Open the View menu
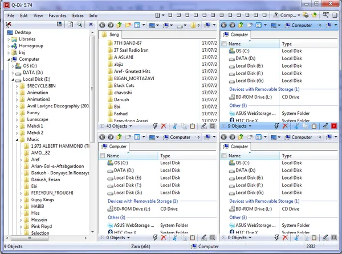 [38, 15]
